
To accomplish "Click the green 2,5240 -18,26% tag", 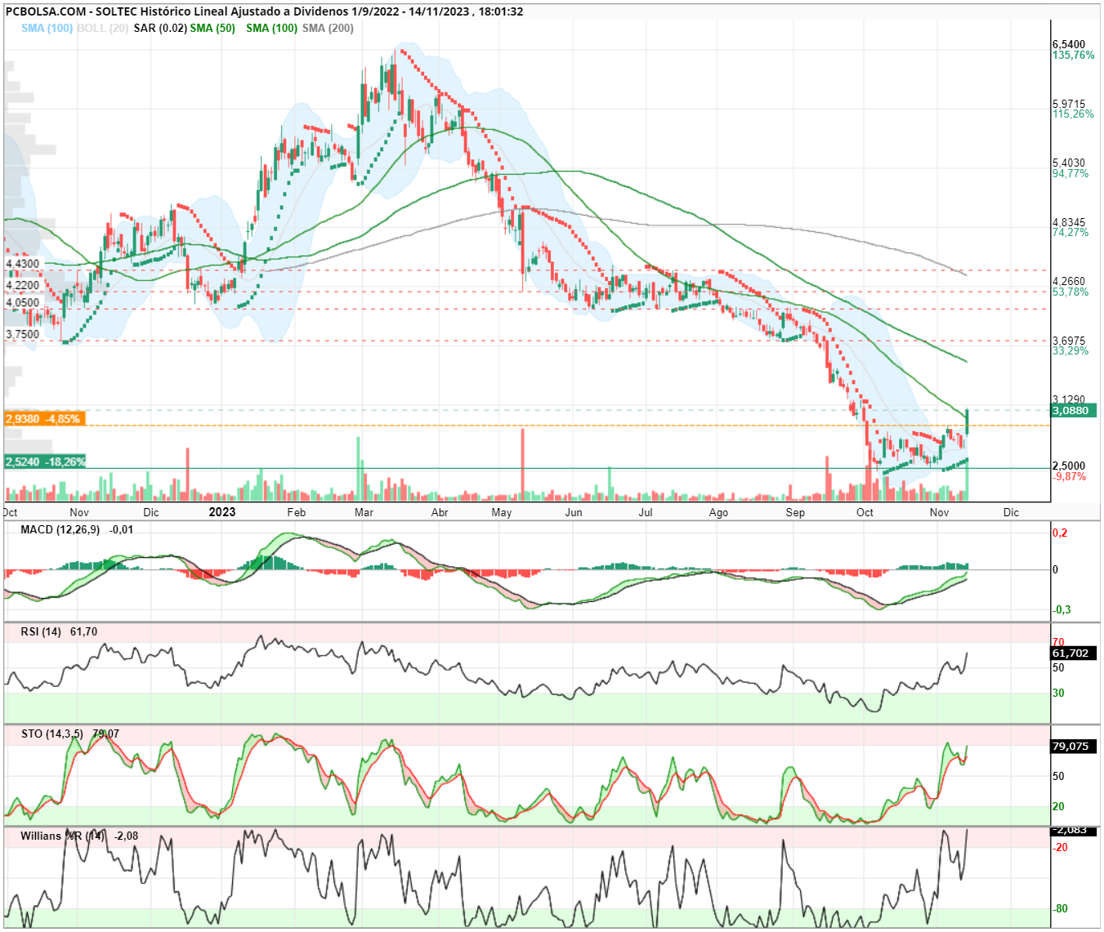I will [x=45, y=462].
